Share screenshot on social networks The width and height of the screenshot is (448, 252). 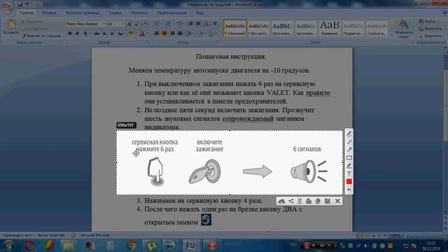[290, 201]
